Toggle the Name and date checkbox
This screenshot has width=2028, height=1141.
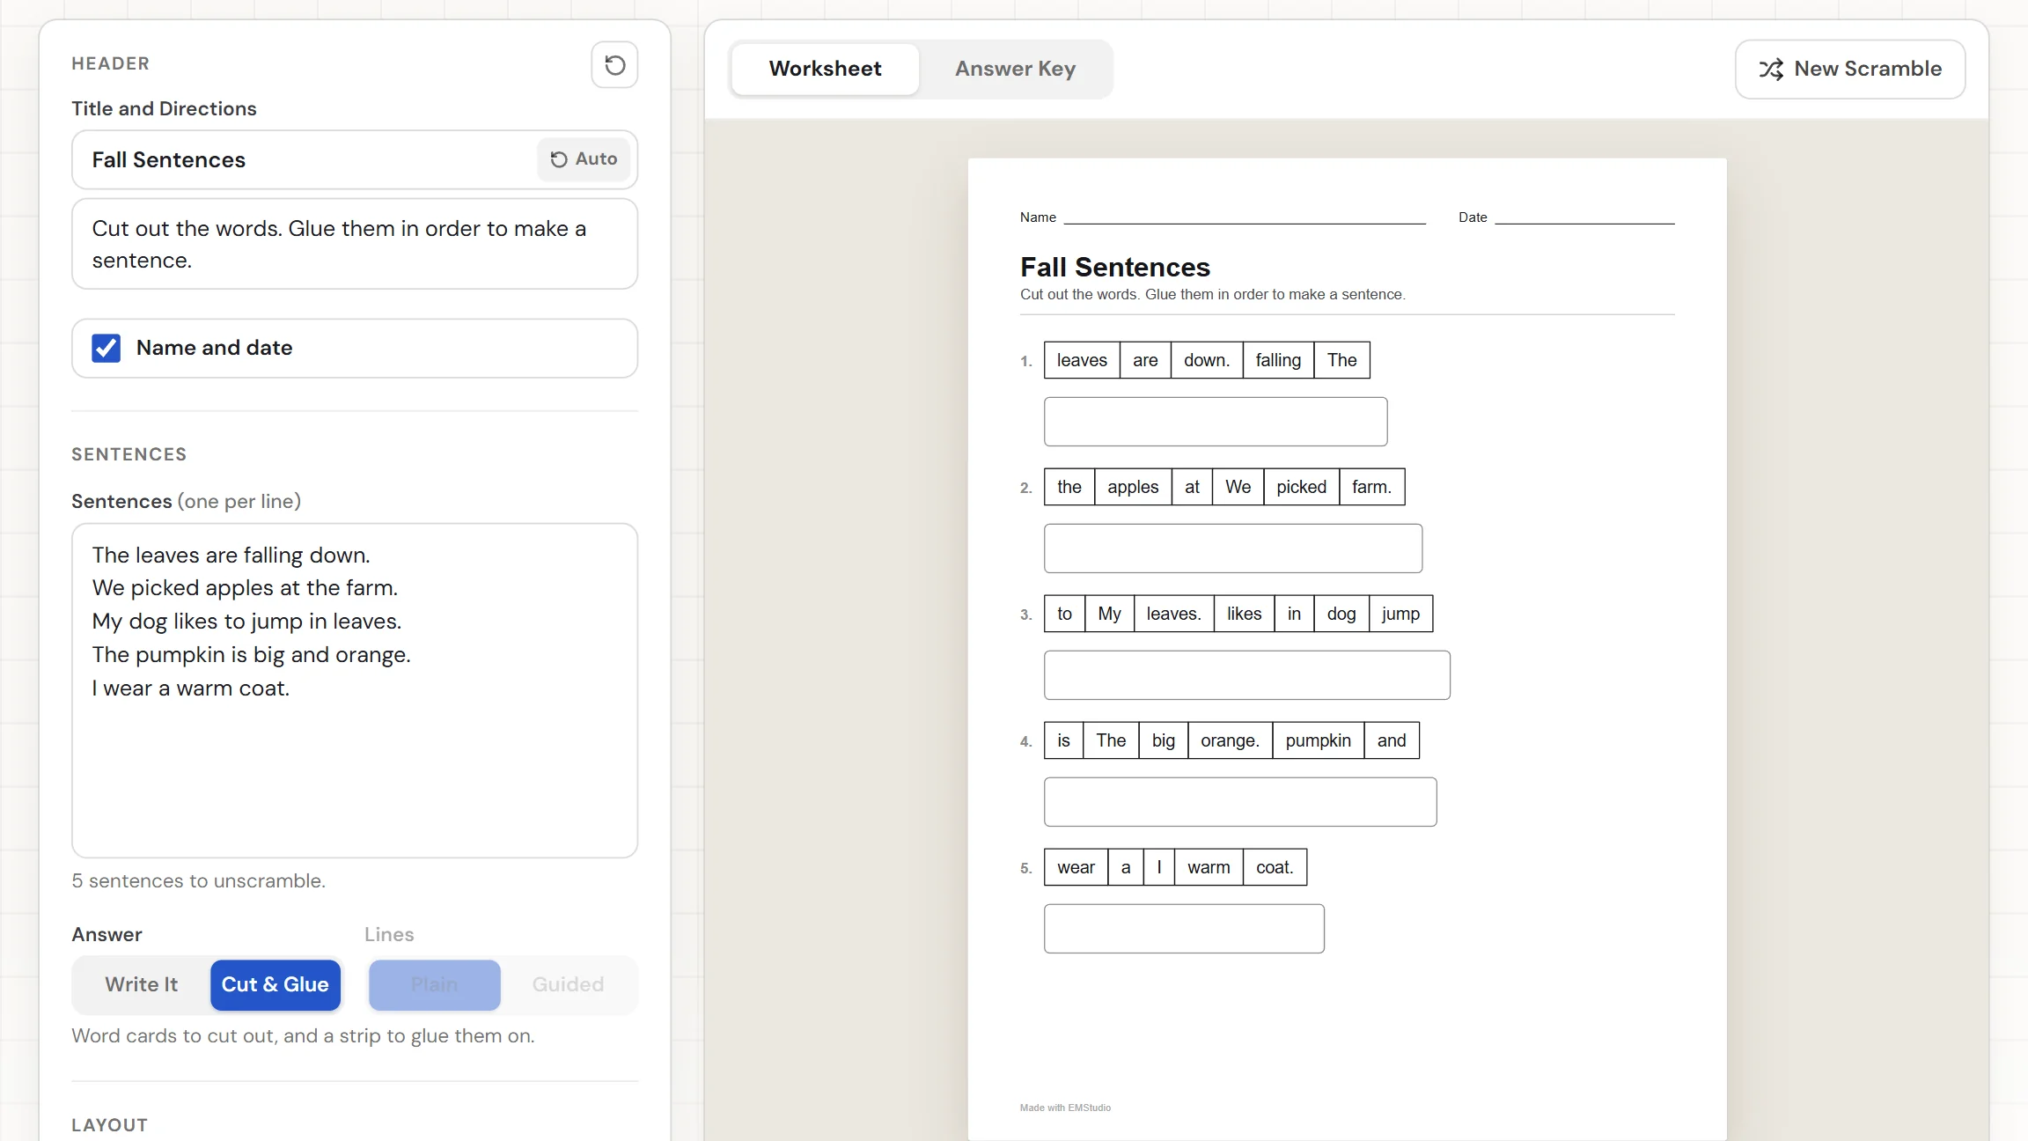point(107,348)
